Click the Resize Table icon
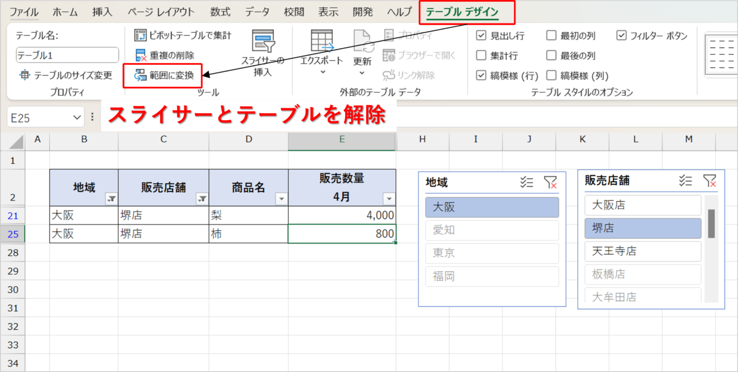 click(24, 76)
